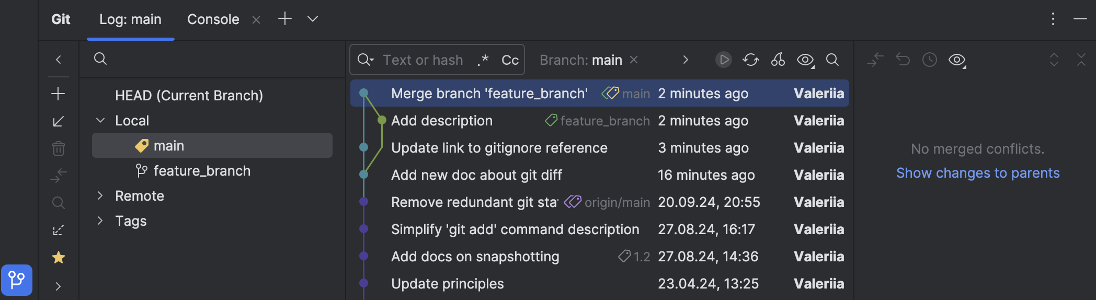Expand the Tags node
The image size is (1096, 300).
[100, 221]
